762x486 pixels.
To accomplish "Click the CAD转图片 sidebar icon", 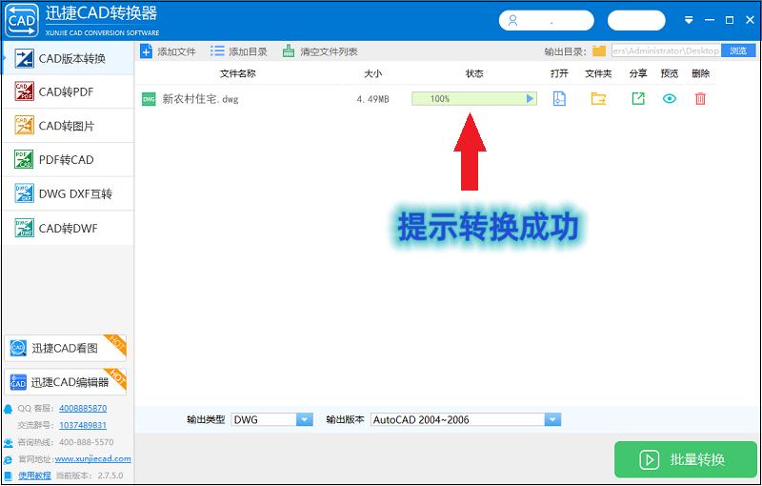I will pos(25,126).
